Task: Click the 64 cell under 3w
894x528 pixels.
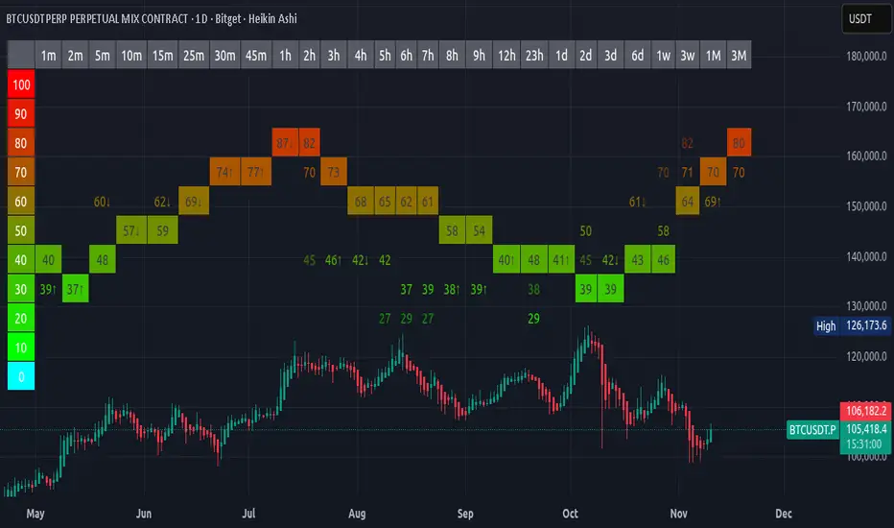Action: tap(688, 202)
